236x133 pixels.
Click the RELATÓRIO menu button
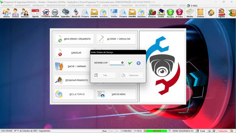click(x=74, y=94)
